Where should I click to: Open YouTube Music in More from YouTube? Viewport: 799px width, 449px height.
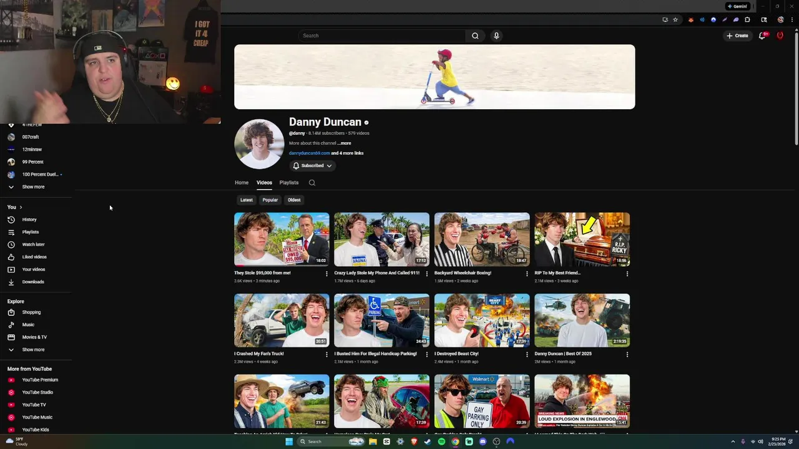point(37,417)
